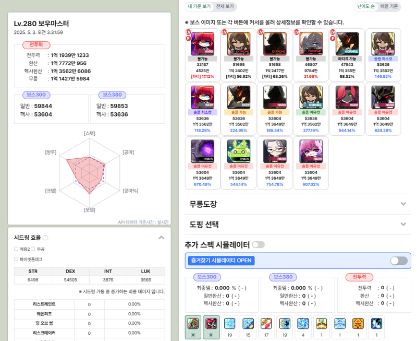Select the HARD red-horned boss showing 544.14%
The height and width of the screenshot is (341, 417).
[x=347, y=97]
